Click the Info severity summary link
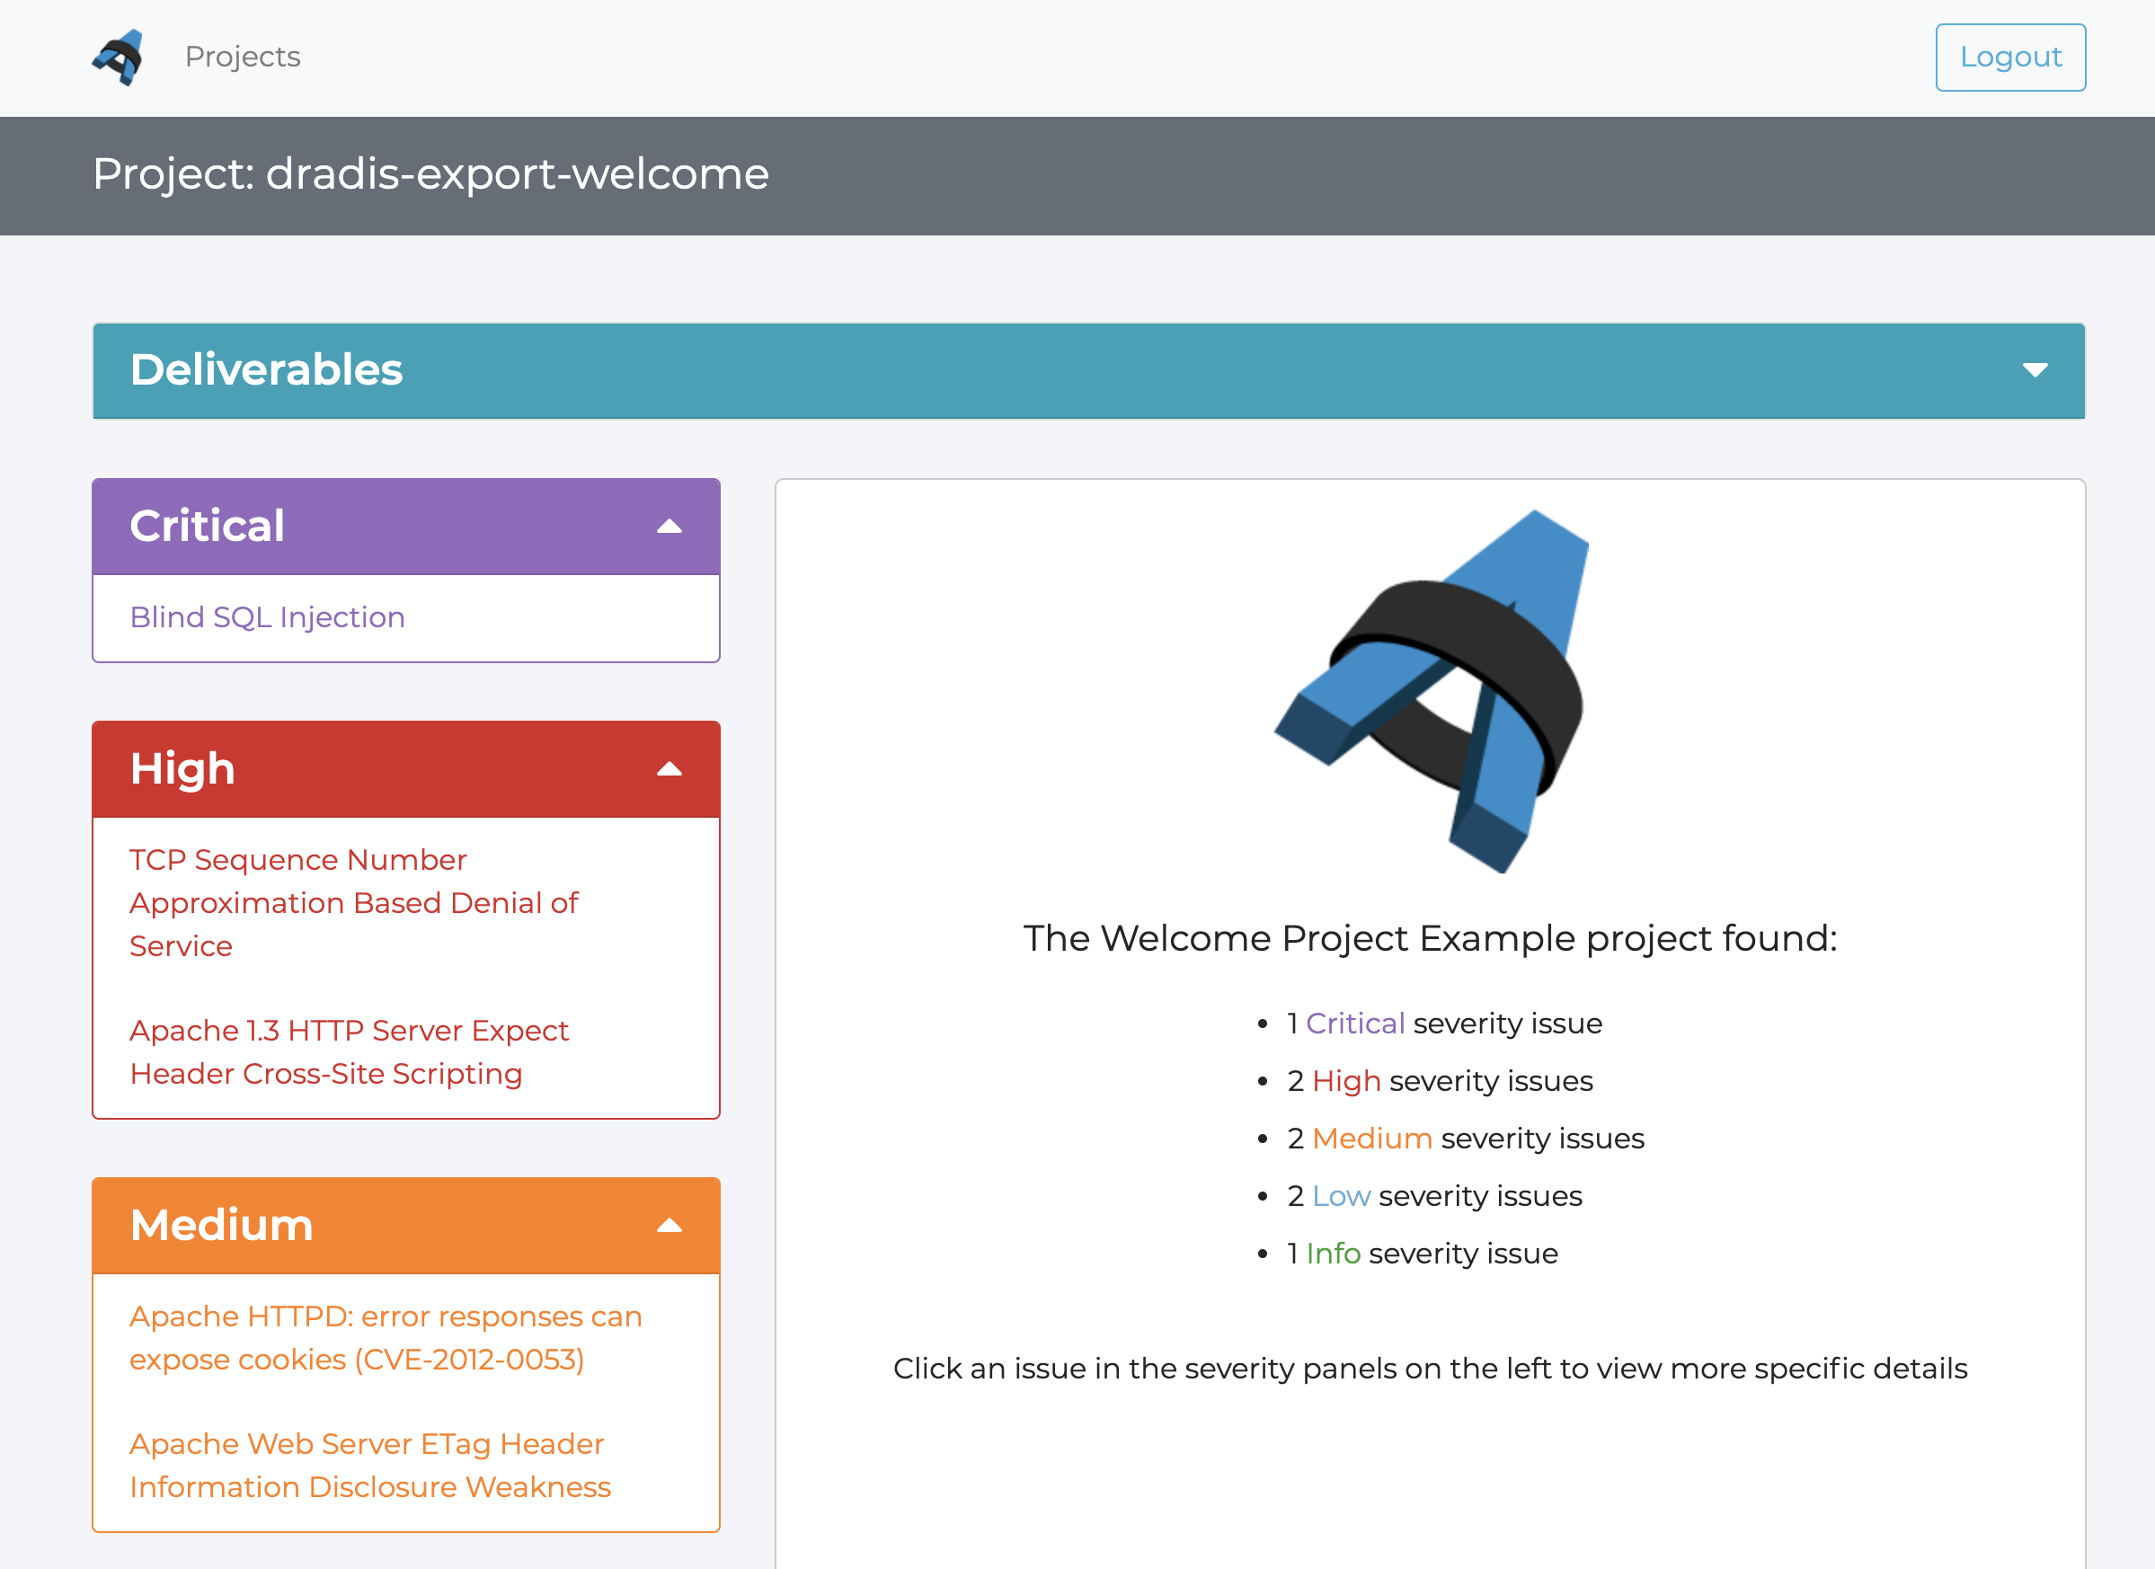The image size is (2155, 1569). pyautogui.click(x=1333, y=1254)
